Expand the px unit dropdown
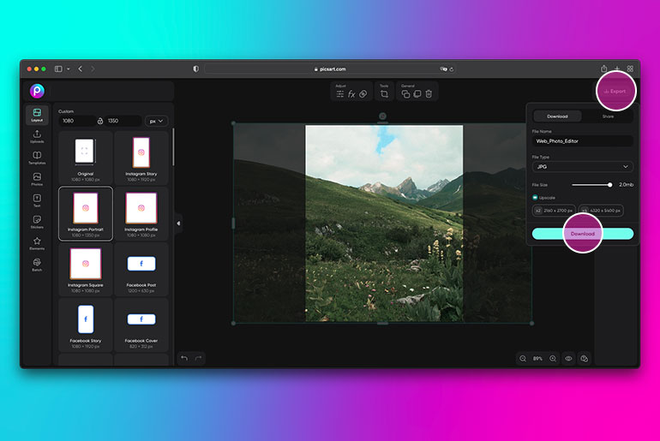Screen dimensions: 660x441 [157, 121]
